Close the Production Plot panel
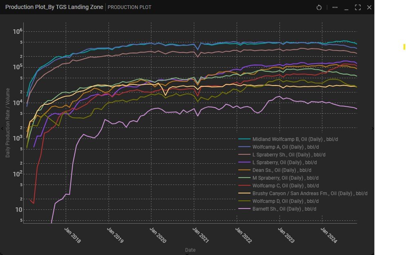Viewport: 406px width, 255px height. tap(369, 7)
